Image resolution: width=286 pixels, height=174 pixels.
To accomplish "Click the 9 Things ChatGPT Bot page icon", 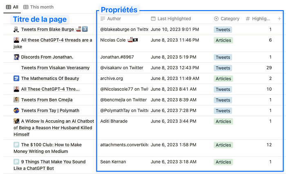I will pyautogui.click(x=16, y=162).
